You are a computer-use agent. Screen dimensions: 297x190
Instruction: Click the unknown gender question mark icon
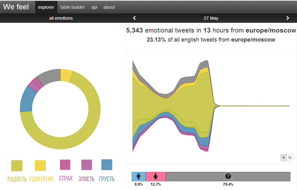[228, 176]
